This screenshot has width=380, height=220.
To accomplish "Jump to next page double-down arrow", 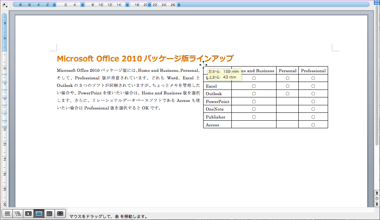I will click(x=377, y=204).
